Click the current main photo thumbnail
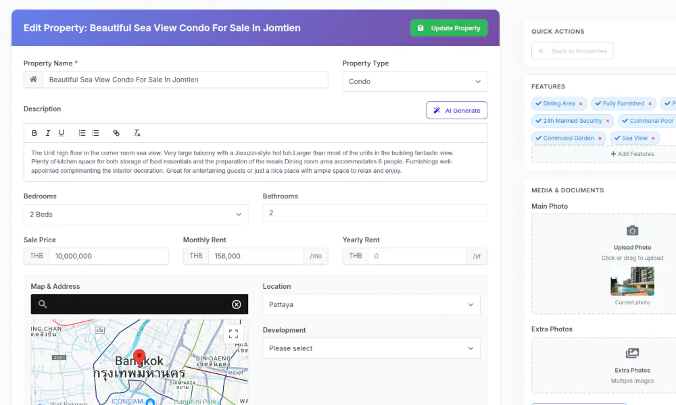 632,281
